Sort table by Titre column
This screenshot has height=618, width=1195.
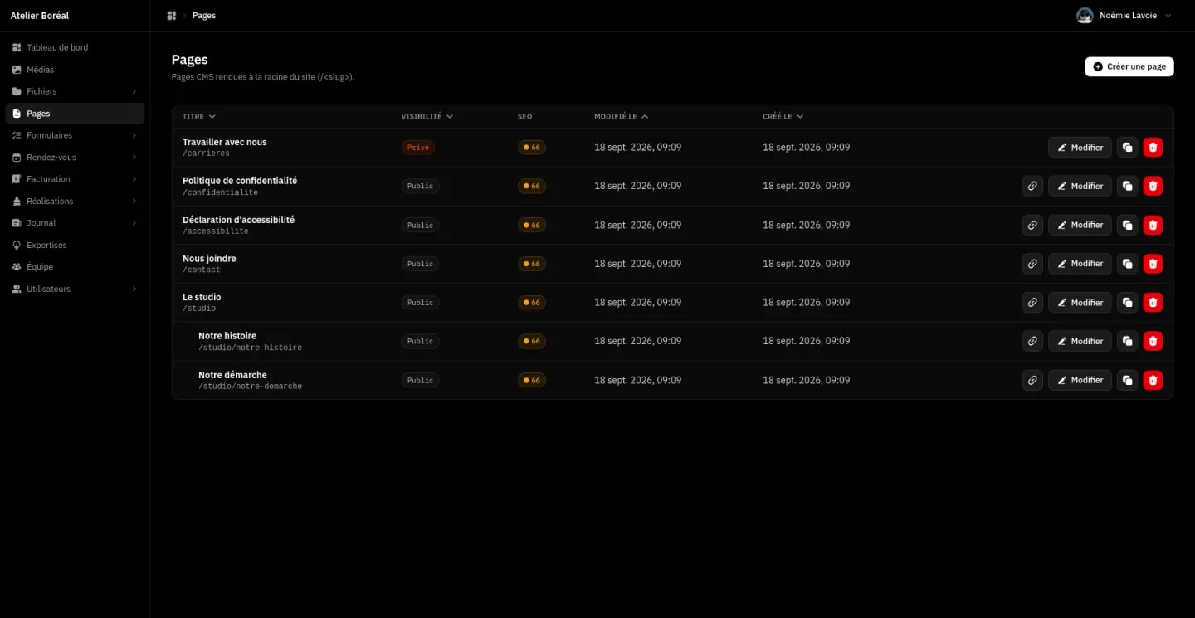click(x=199, y=117)
